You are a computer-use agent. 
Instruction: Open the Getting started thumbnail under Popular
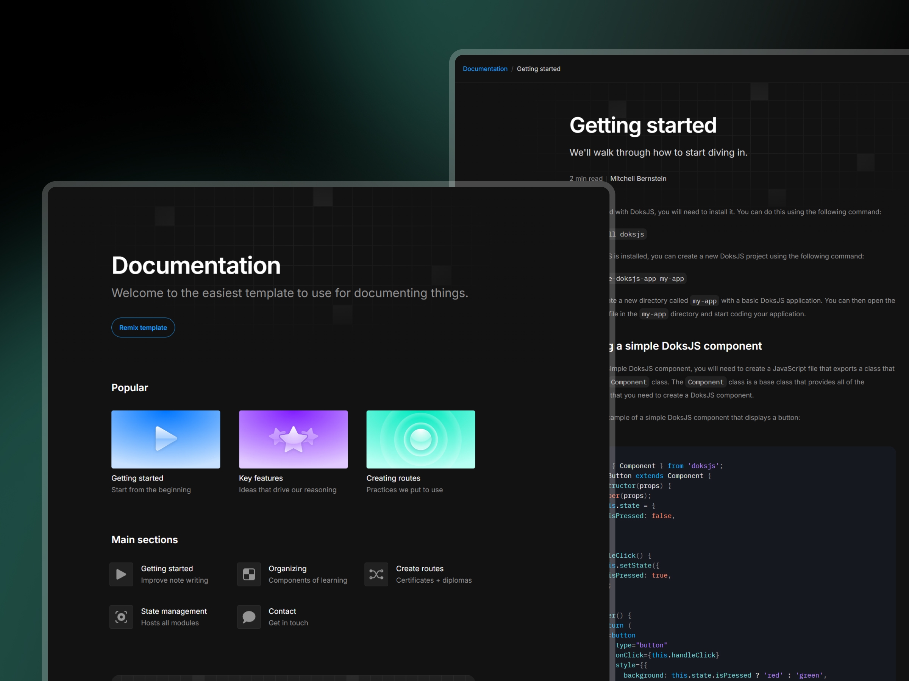[166, 439]
